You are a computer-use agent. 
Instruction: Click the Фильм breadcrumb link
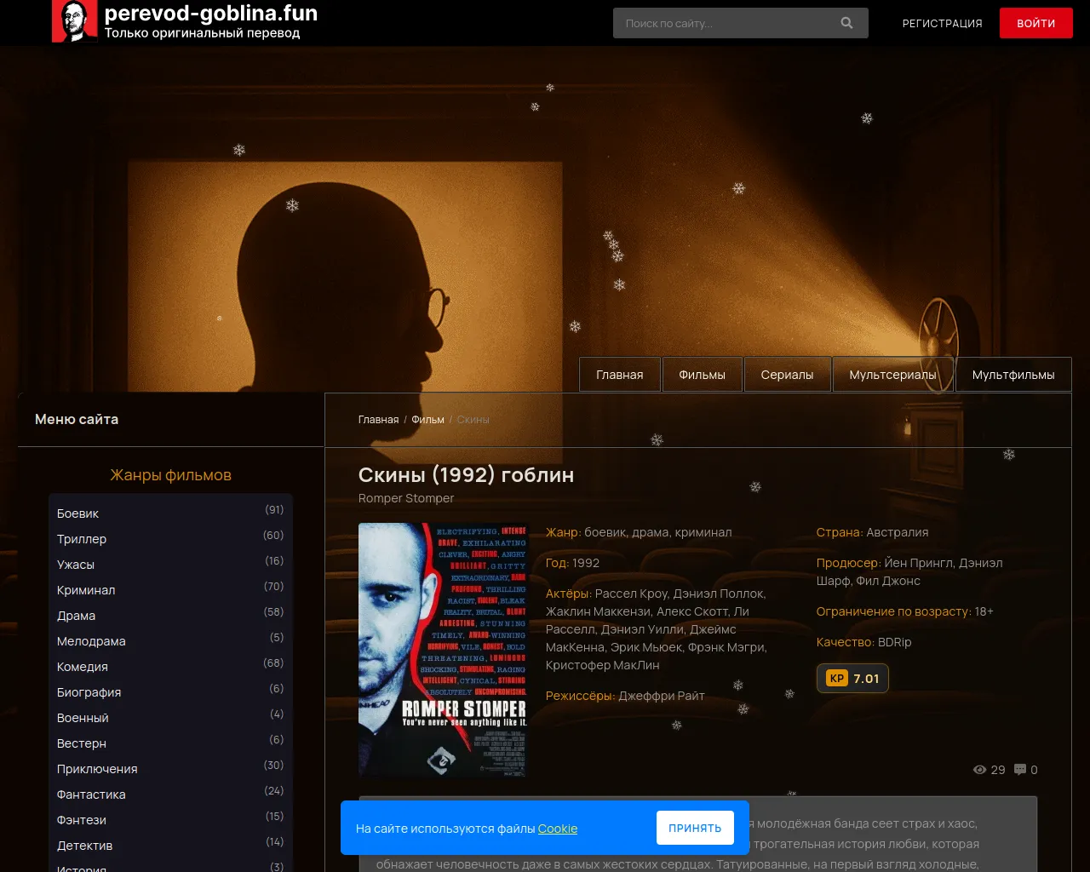[x=427, y=420]
